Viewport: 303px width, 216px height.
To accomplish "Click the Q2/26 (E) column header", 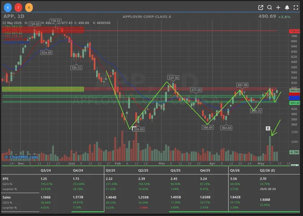I will tap(267, 170).
